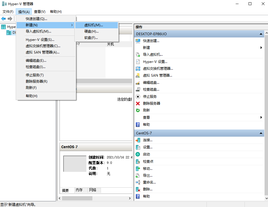Select 删除服务器(R) in the menu
The image size is (268, 207).
click(x=46, y=81)
